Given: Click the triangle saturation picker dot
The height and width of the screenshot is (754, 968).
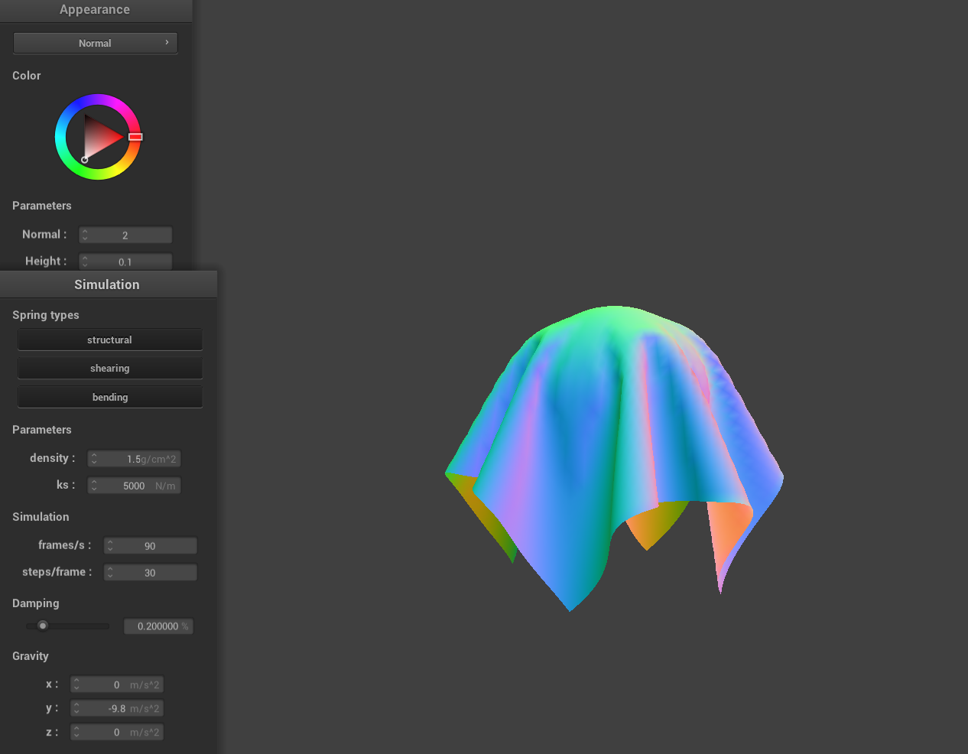Looking at the screenshot, I should tap(84, 160).
